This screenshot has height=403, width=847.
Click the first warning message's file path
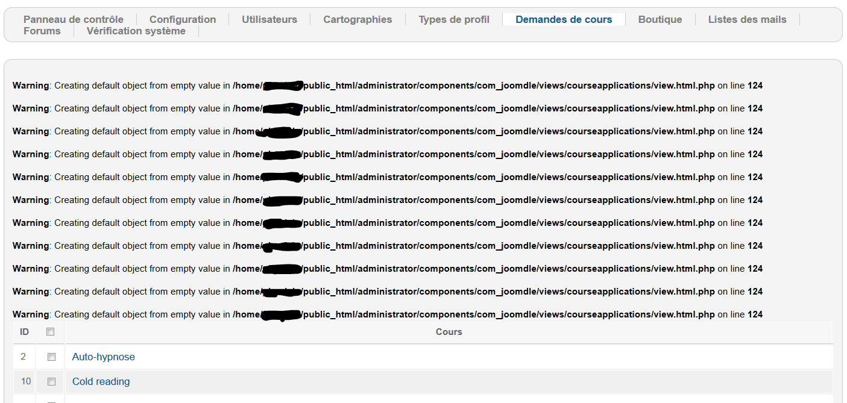[x=473, y=86]
